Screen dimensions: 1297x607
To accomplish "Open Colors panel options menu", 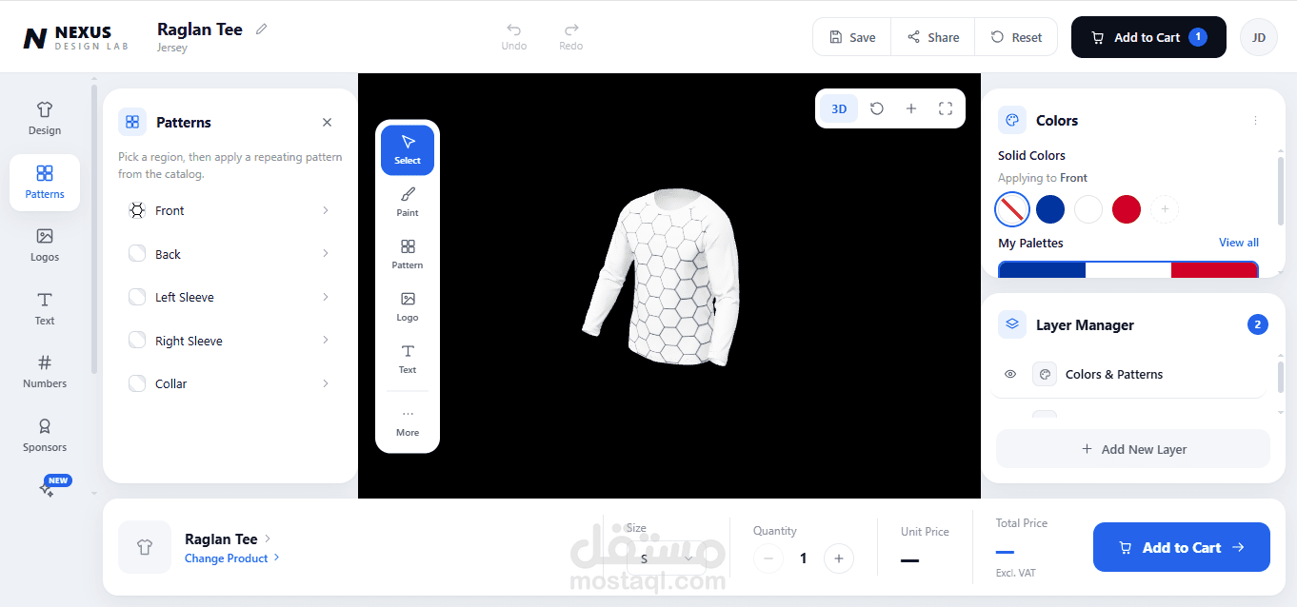I will click(x=1255, y=121).
